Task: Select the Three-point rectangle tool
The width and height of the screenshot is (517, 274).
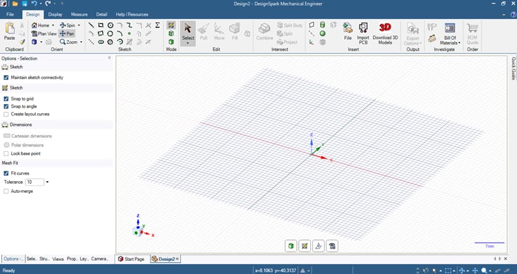Action: (101, 33)
